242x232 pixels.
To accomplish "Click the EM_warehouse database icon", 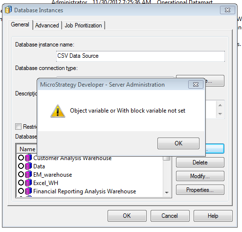I will 28,174.
